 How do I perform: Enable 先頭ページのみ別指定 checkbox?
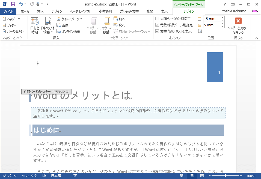[x=157, y=19]
